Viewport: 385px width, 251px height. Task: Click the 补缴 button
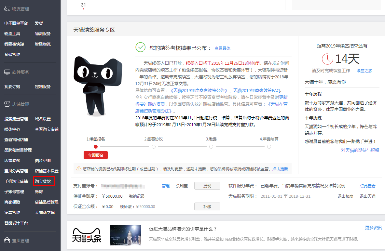[207, 206]
